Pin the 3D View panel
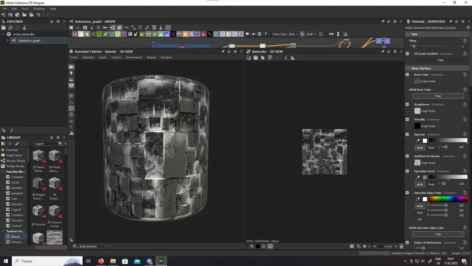This screenshot has height=266, width=472. (223, 52)
